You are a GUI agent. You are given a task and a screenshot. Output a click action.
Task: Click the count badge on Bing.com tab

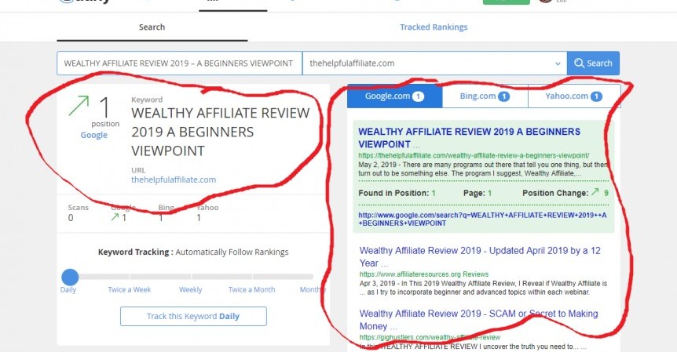[503, 96]
